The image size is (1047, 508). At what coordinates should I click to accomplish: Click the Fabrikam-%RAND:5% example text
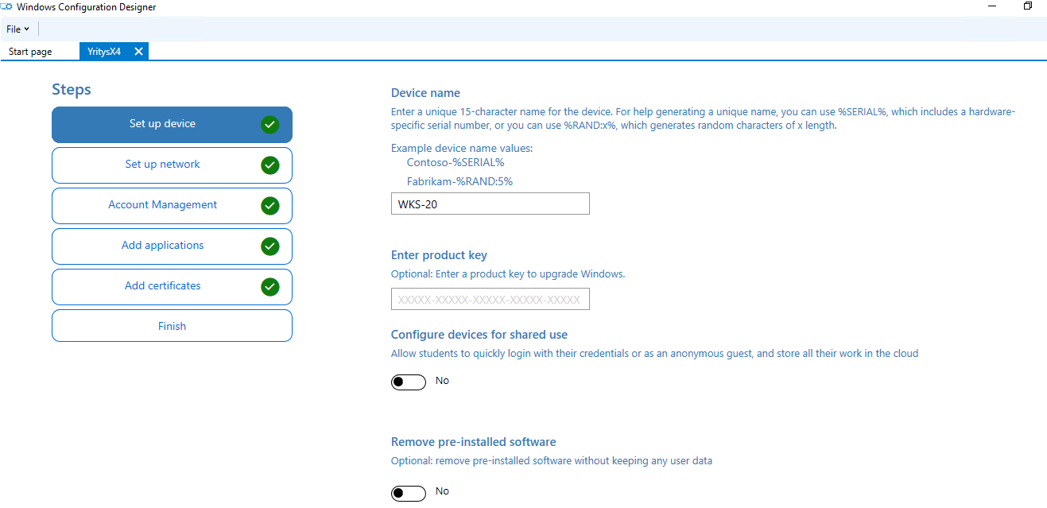[460, 181]
